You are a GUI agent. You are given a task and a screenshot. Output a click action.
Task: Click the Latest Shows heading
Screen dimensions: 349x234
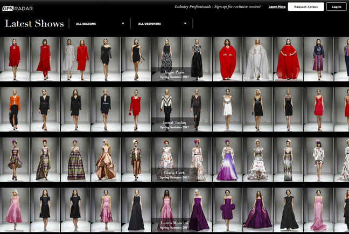34,24
